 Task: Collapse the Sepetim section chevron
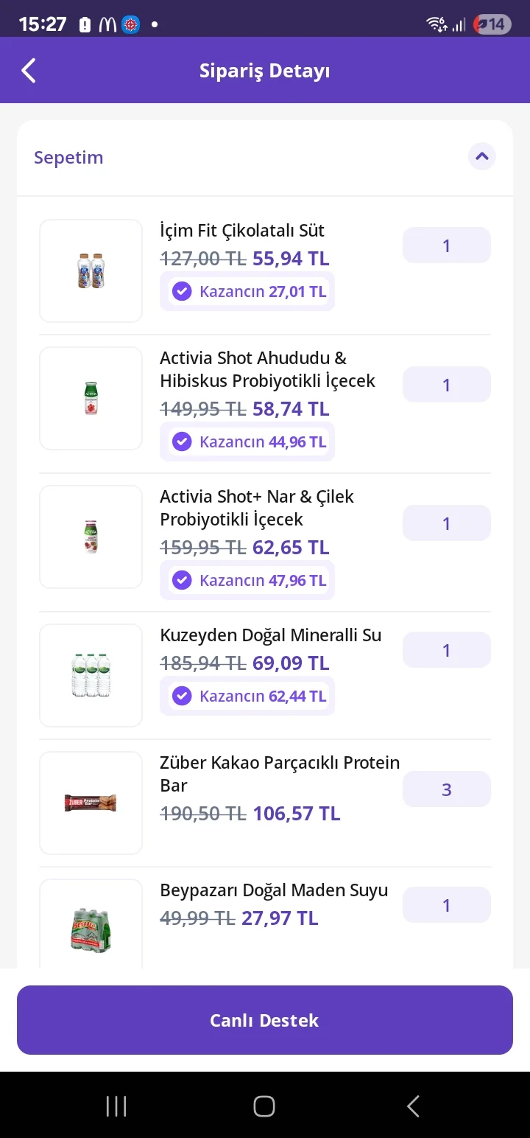tap(482, 156)
